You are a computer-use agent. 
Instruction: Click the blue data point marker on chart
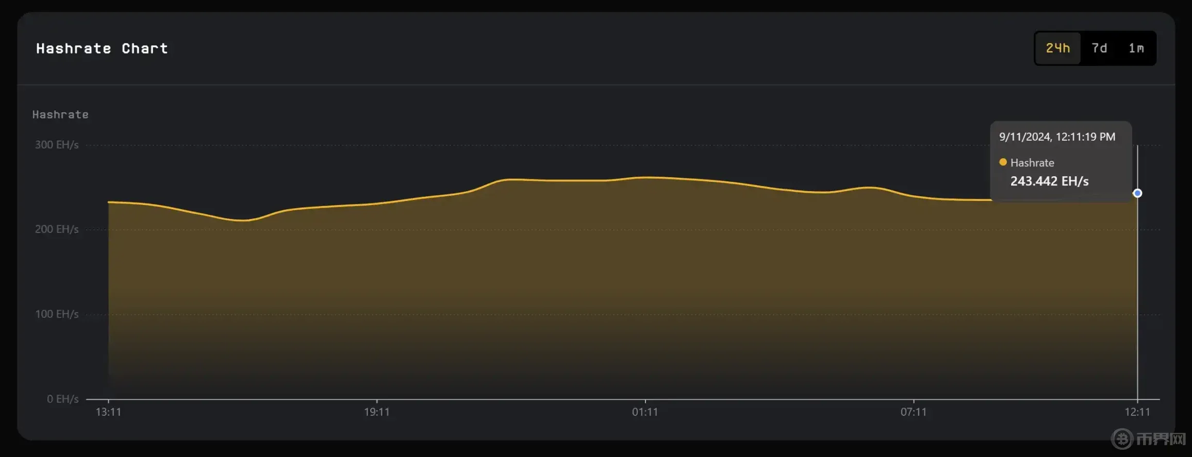pos(1137,193)
